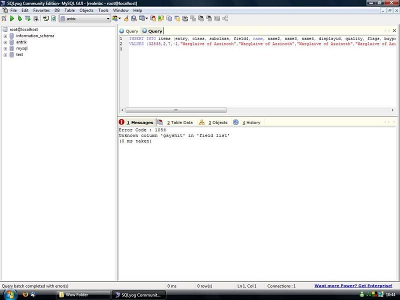Expand the antrix database node

pos(5,42)
